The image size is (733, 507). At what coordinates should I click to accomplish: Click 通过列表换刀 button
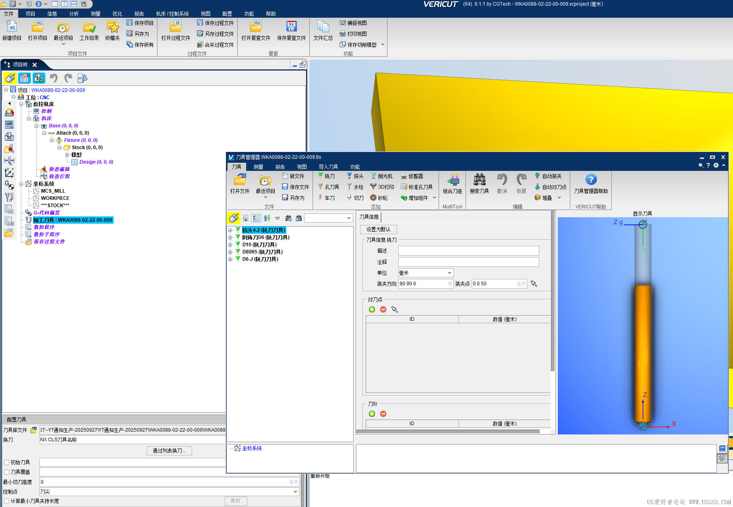click(x=169, y=451)
